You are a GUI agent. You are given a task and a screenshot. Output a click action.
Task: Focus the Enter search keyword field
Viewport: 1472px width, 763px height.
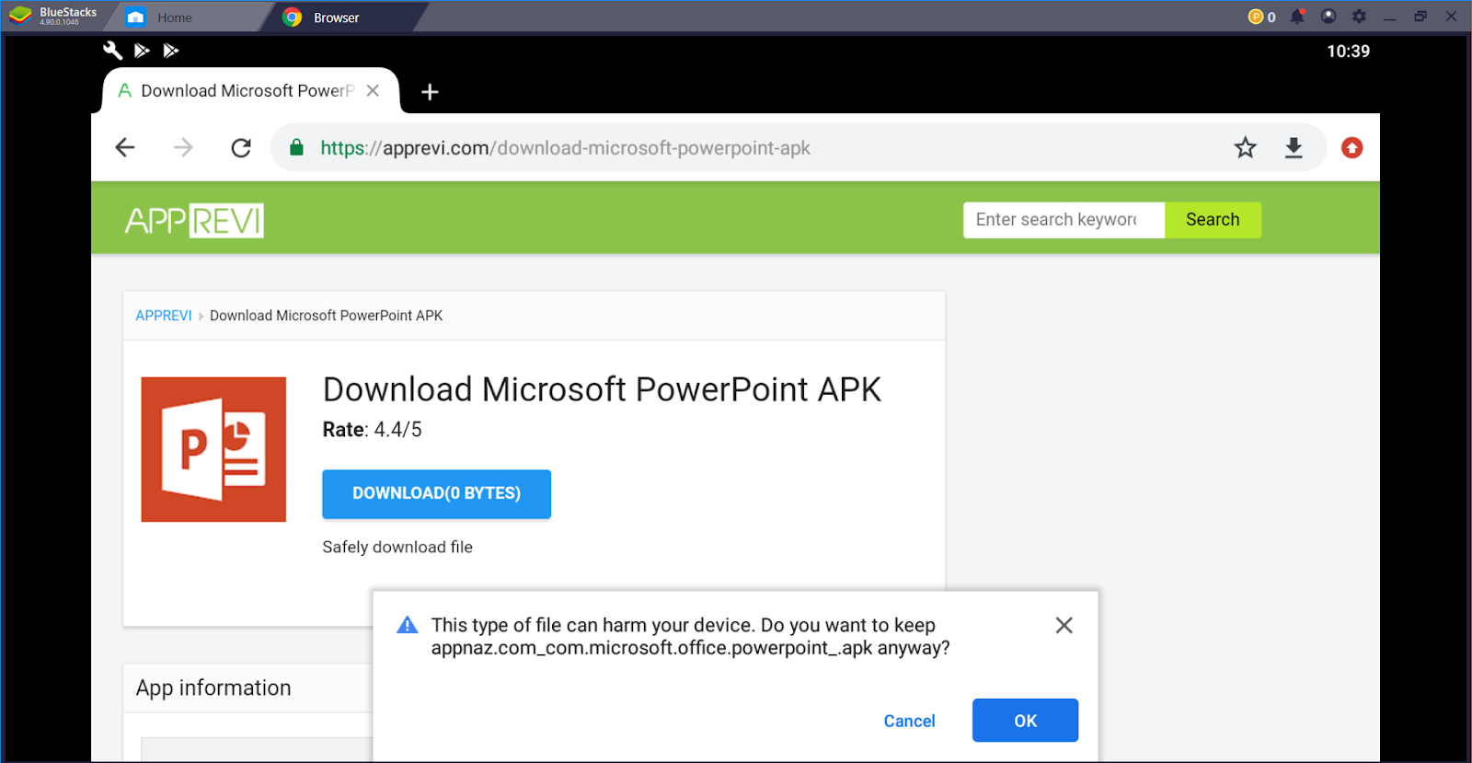click(1064, 220)
